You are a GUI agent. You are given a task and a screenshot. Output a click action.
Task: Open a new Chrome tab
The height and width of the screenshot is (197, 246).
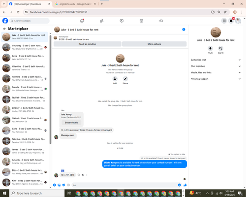[x=102, y=4]
